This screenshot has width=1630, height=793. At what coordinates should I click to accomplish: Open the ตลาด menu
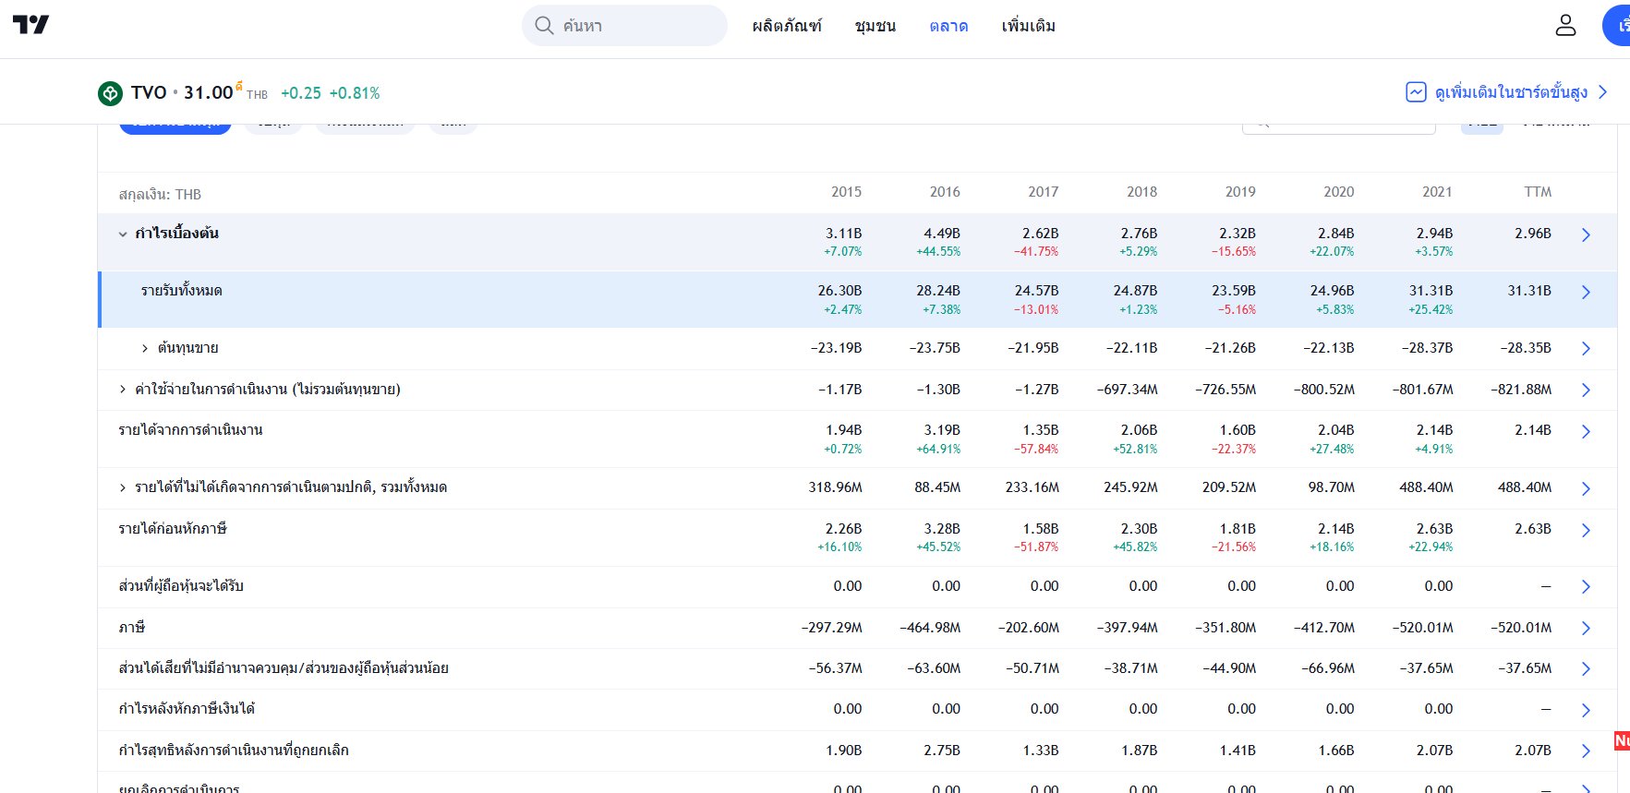948,26
